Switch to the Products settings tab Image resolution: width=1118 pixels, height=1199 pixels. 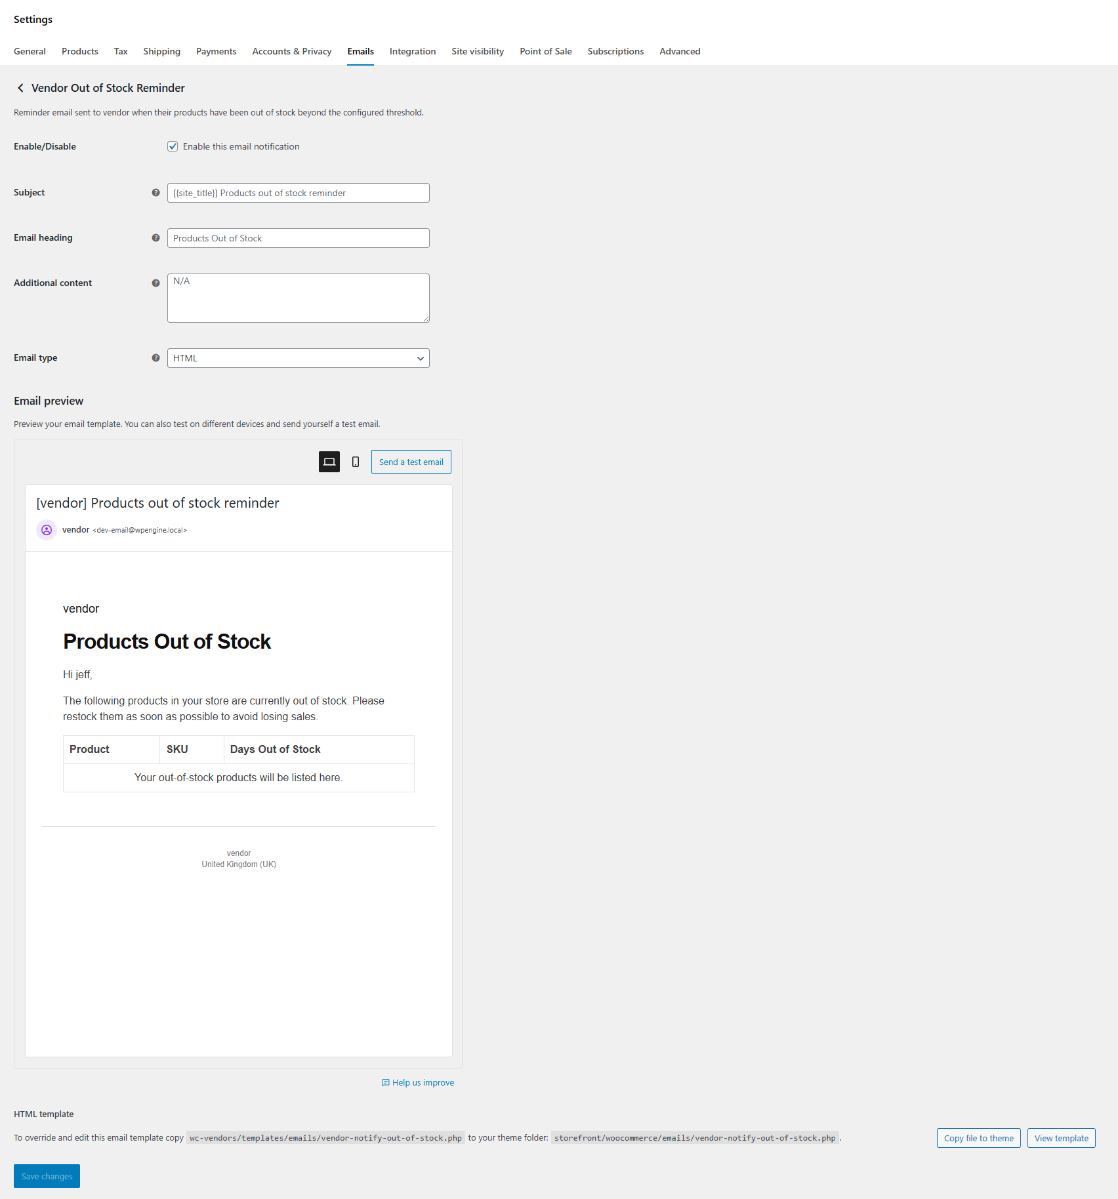pyautogui.click(x=79, y=51)
